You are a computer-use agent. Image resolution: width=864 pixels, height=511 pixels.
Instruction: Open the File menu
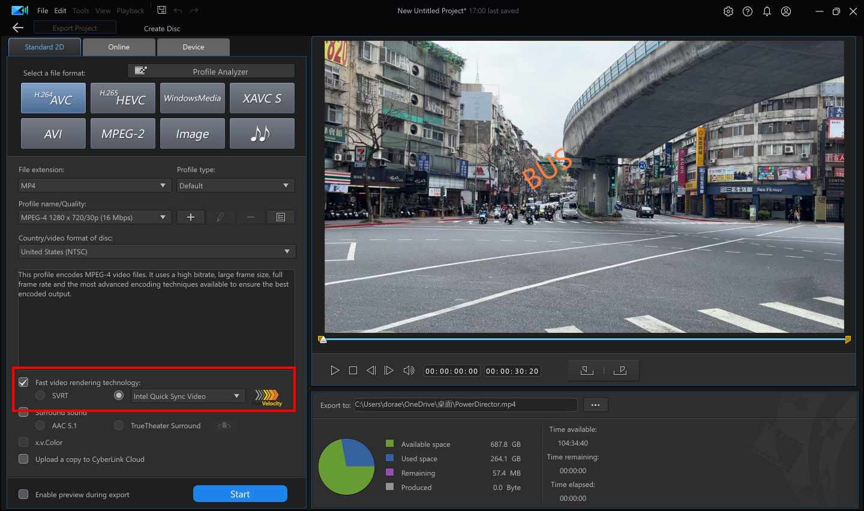pyautogui.click(x=43, y=11)
